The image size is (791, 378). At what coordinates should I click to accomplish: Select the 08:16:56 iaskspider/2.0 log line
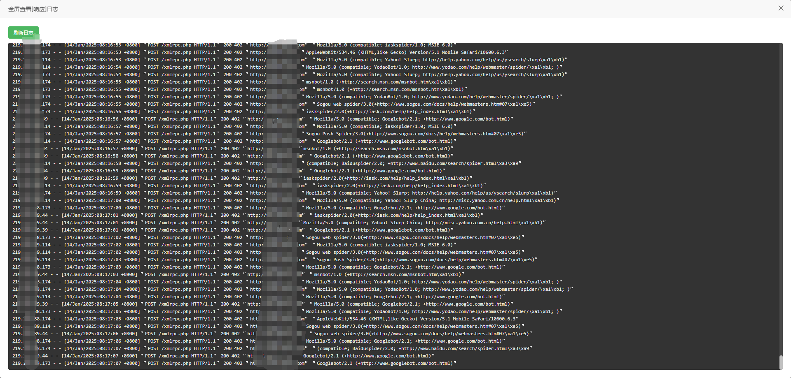click(244, 111)
